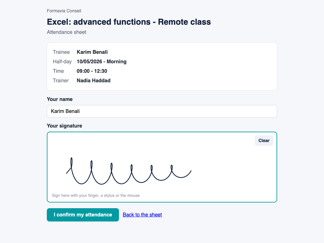Click inside the signature drawing area
Image resolution: width=324 pixels, height=243 pixels.
coord(162,167)
